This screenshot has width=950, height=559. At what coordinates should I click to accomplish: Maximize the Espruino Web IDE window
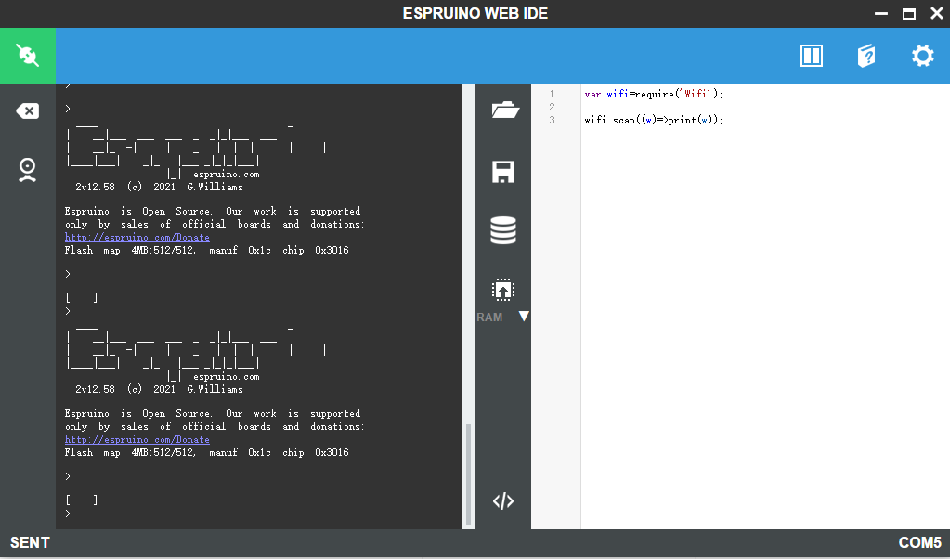[909, 13]
